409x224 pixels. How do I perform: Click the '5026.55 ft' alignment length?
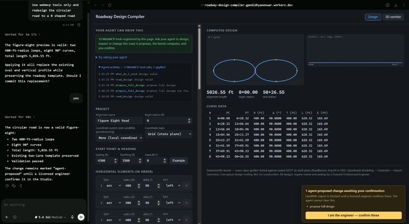click(220, 92)
